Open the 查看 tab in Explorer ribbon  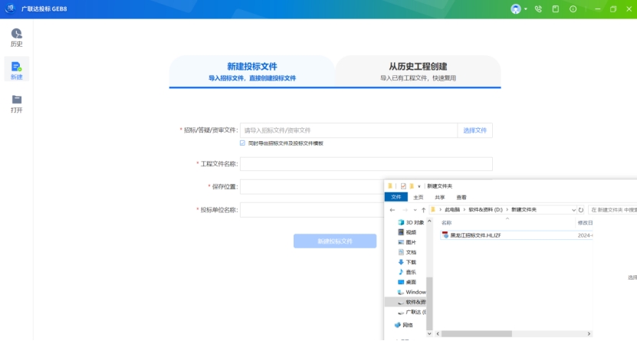461,197
